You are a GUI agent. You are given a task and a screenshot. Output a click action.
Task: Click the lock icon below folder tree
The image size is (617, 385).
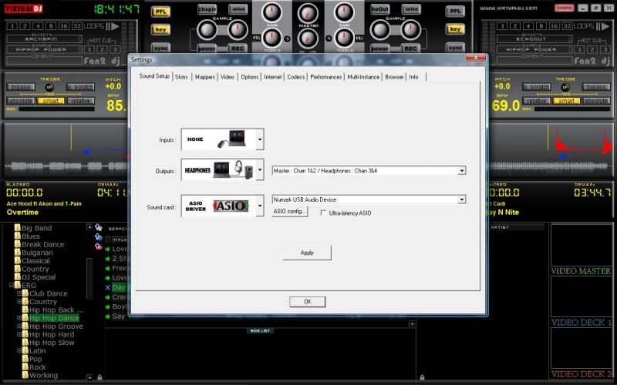point(99,377)
